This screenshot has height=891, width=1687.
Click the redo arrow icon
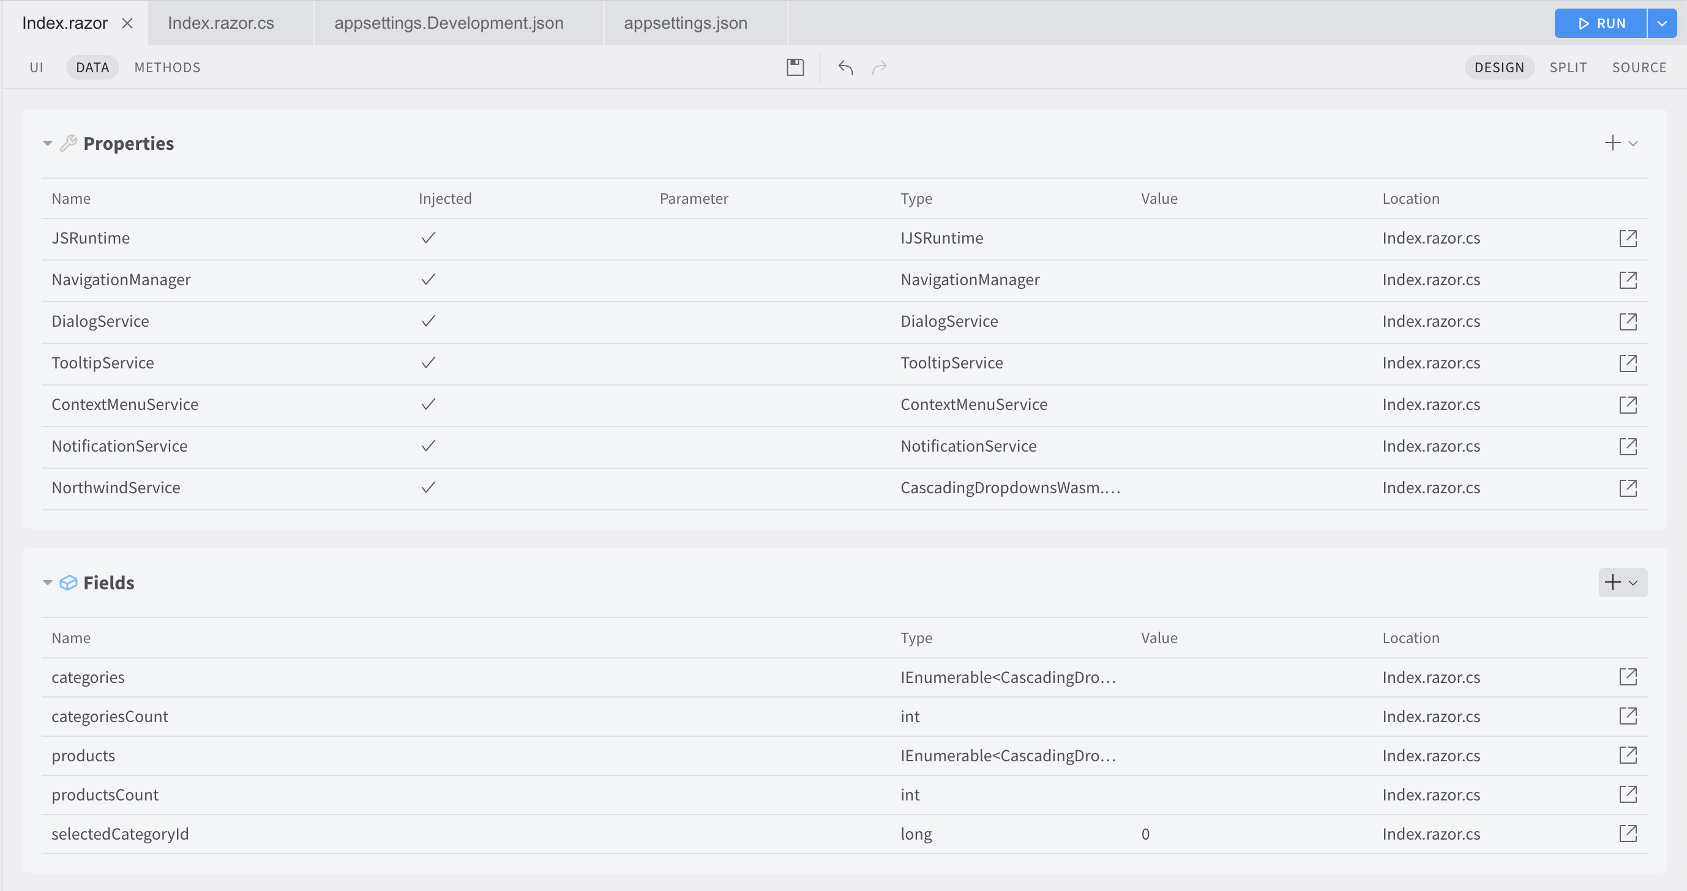(880, 67)
